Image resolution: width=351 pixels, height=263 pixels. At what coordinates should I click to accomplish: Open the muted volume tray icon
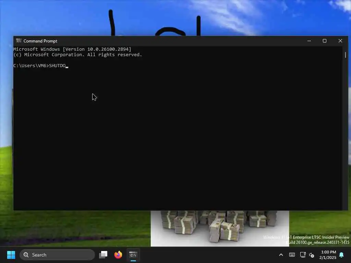click(312, 255)
